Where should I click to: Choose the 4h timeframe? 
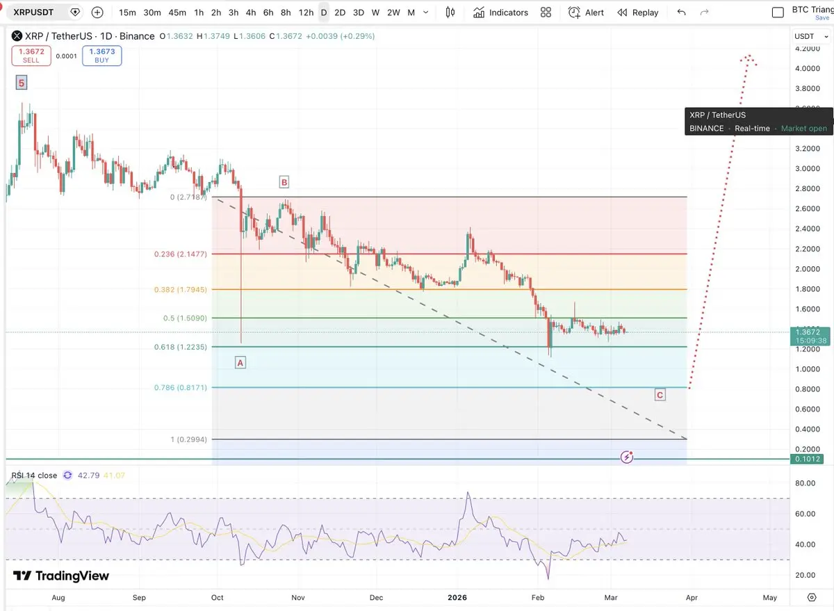(251, 13)
